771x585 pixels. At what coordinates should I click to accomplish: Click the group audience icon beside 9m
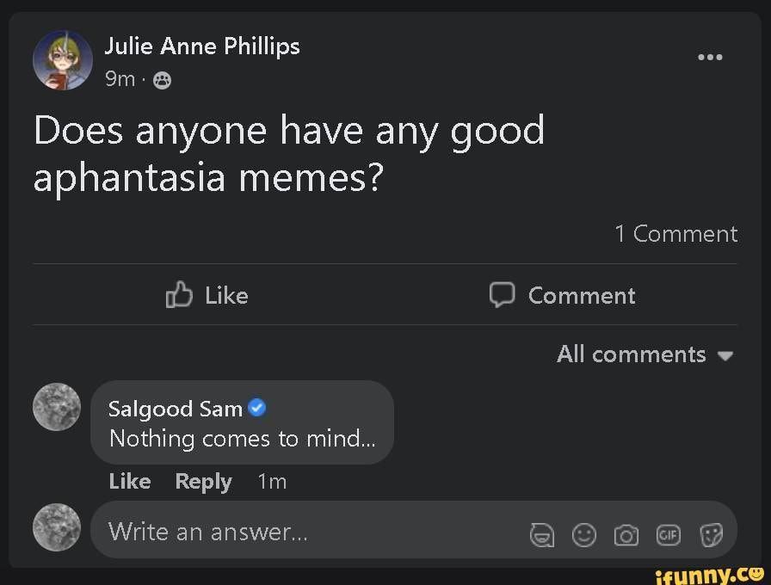pos(162,80)
